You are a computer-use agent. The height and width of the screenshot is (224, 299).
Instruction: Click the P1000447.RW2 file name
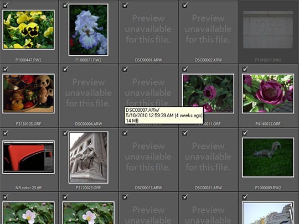point(28,60)
